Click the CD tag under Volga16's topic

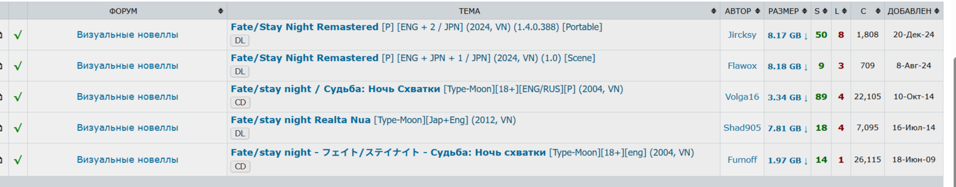coord(240,103)
